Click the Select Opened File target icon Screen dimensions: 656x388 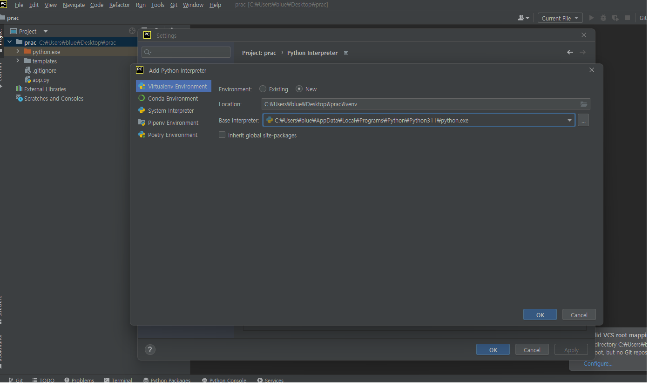pyautogui.click(x=132, y=31)
